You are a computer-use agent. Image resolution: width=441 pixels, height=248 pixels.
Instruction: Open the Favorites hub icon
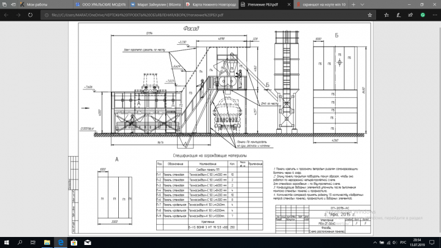click(386, 15)
